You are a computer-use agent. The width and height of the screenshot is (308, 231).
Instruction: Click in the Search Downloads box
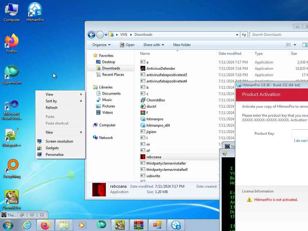tap(279, 35)
